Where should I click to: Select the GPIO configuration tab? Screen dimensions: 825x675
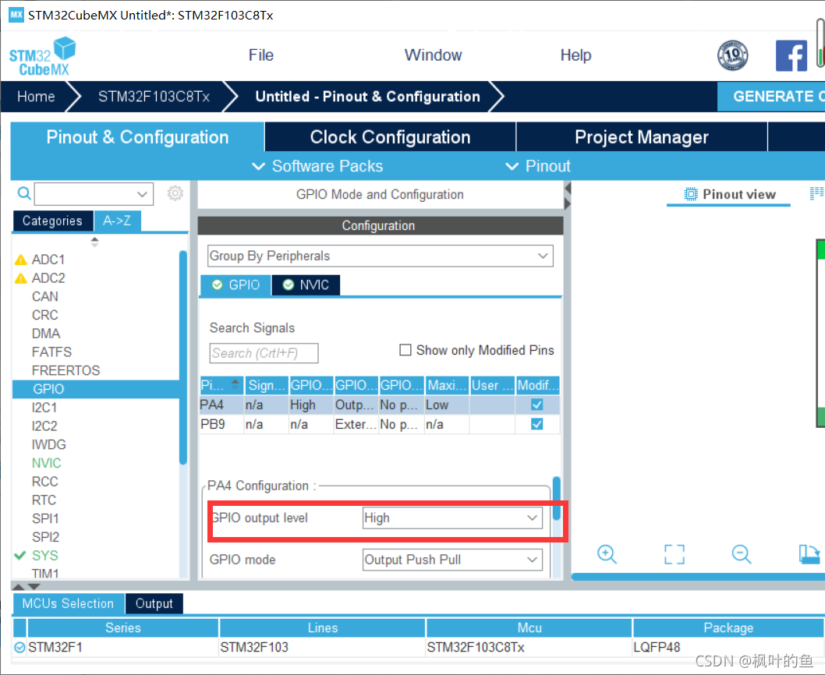point(235,285)
